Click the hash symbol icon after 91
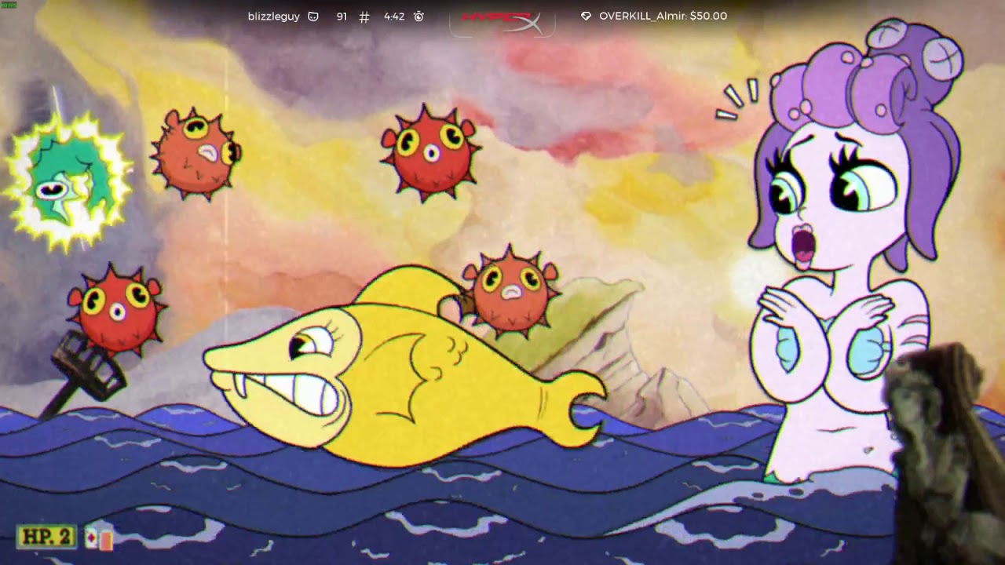1005x565 pixels. click(364, 16)
